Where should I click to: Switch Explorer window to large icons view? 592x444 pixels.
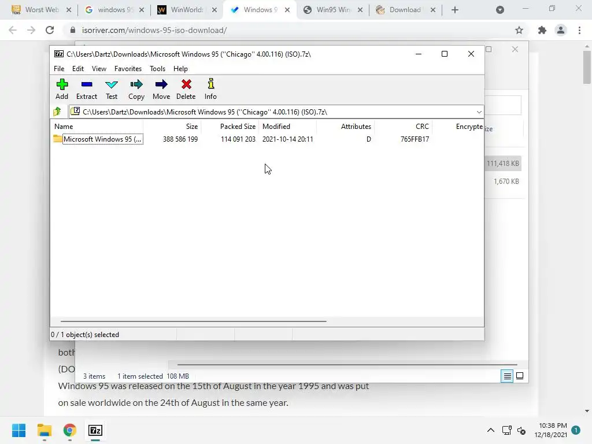click(520, 376)
